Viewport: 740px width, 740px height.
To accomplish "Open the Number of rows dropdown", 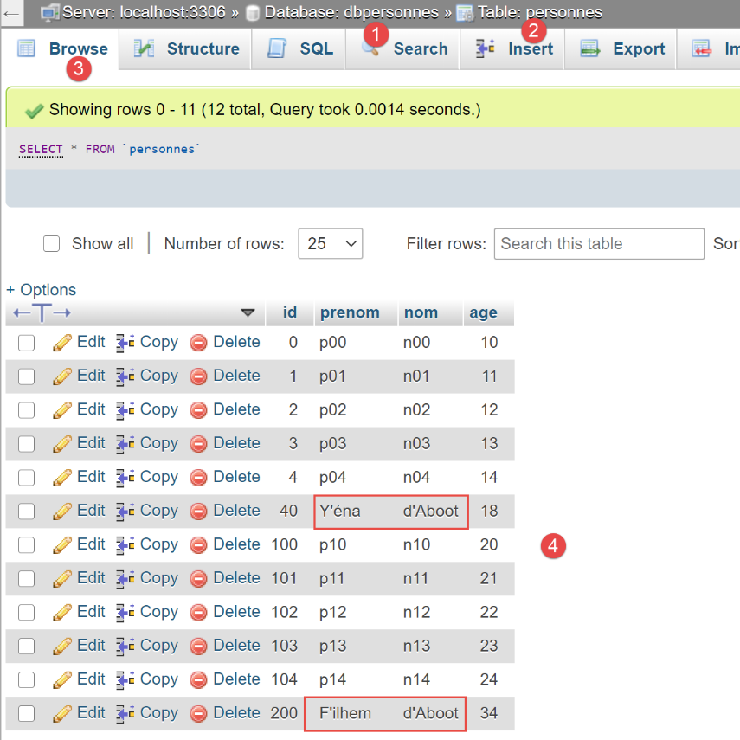I will (330, 244).
